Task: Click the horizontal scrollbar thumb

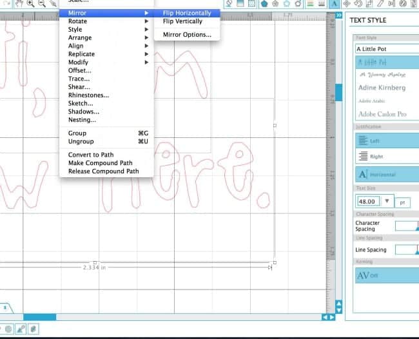Action: 39,317
